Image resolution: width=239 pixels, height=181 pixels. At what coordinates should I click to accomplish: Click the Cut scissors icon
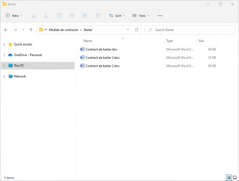point(34,16)
